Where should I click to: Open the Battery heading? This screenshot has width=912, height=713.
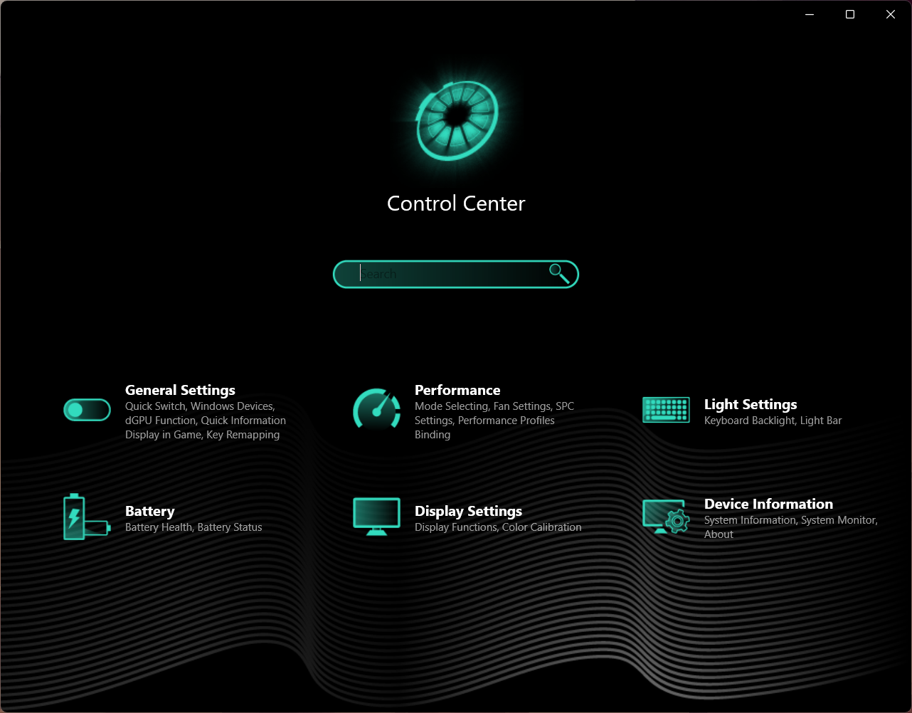(149, 511)
